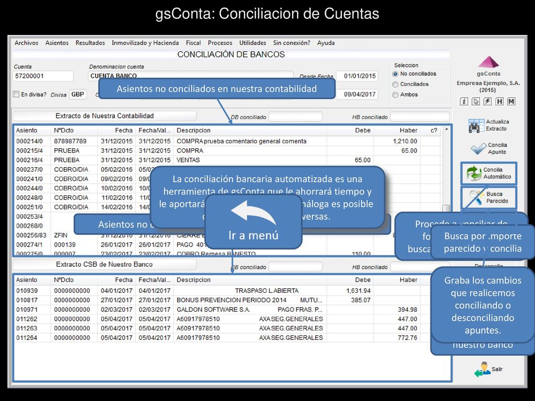Viewport: 535px width, 401px height.
Task: Click the Denominacion cuenta field
Action: (191, 75)
